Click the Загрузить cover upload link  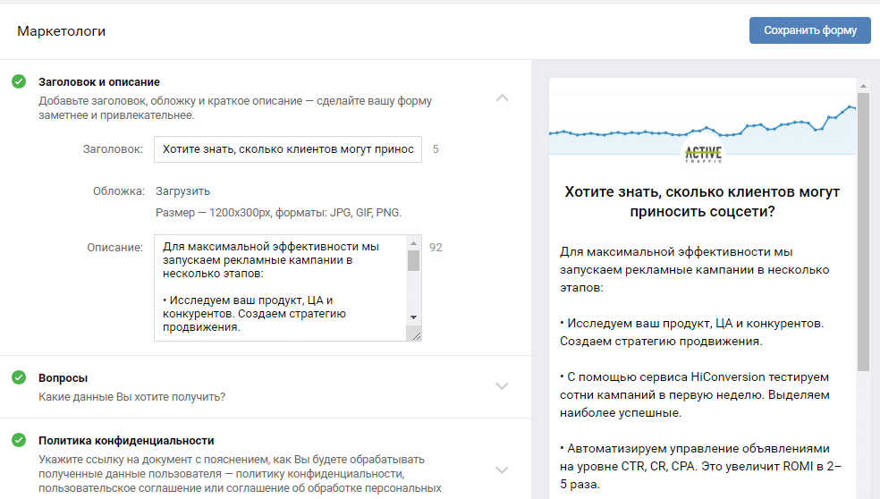click(x=182, y=190)
